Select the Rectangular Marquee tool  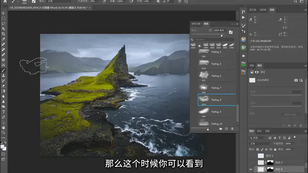coord(3,18)
